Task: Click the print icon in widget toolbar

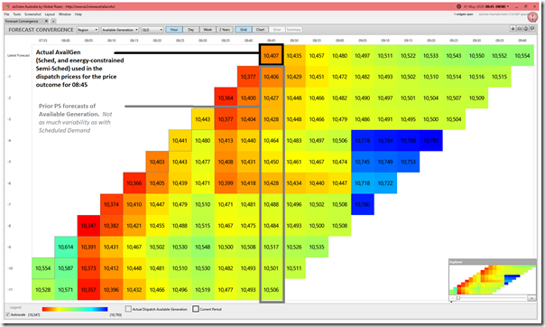Action: 519,29
